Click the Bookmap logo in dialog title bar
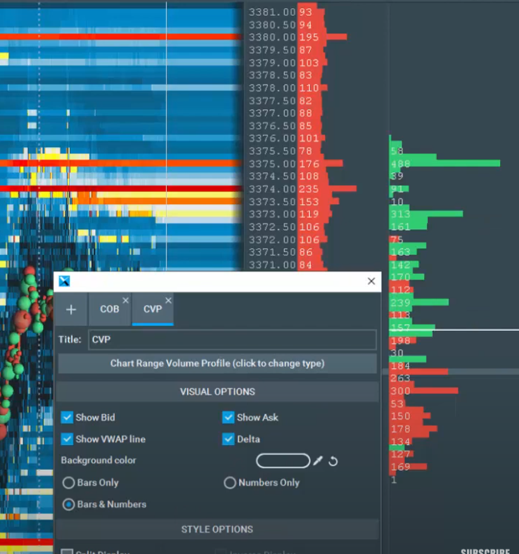Image resolution: width=519 pixels, height=554 pixels. point(64,281)
